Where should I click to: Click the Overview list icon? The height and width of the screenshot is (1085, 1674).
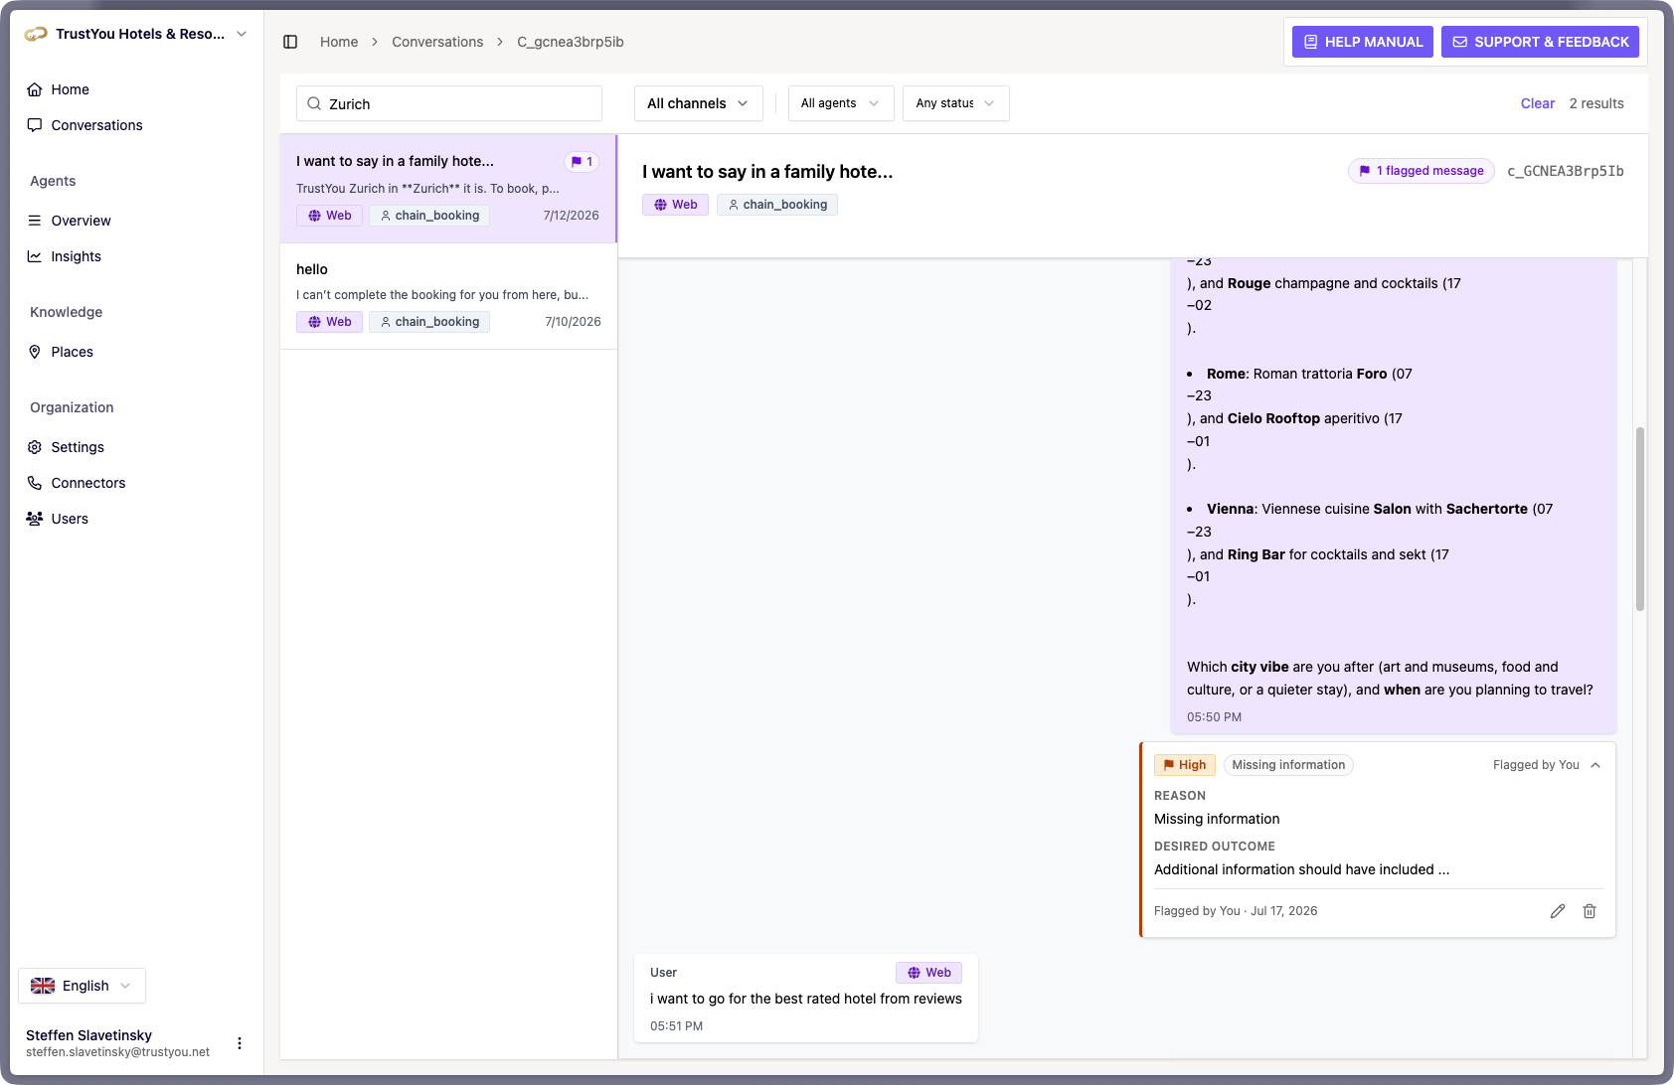[x=35, y=221]
